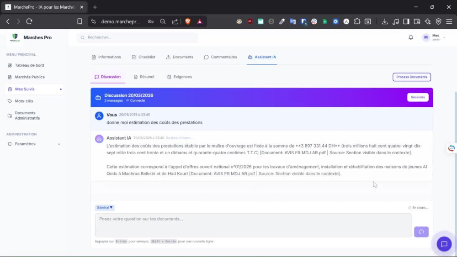Image resolution: width=457 pixels, height=257 pixels.
Task: Open Brave Wallet icon
Action: [417, 21]
